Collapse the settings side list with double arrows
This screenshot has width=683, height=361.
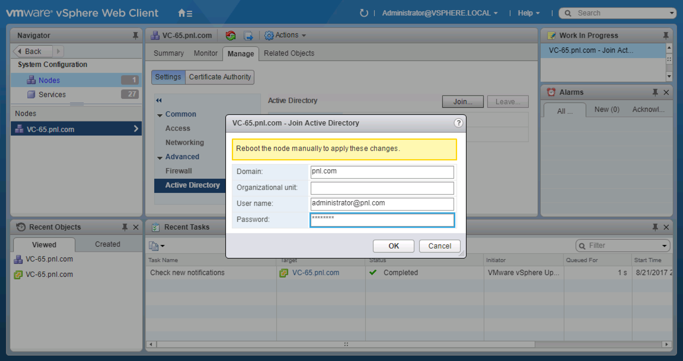coord(158,101)
